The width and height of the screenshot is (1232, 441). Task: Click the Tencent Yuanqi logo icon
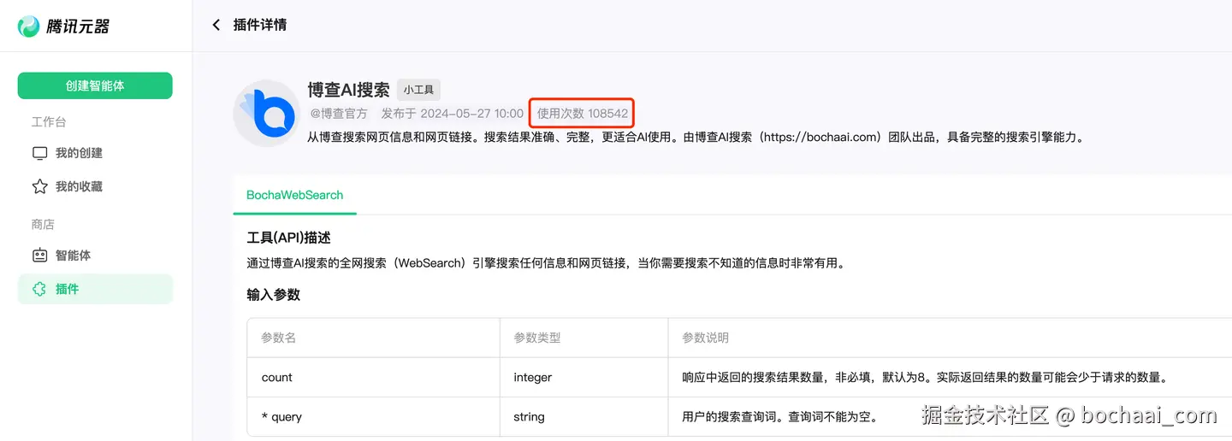point(28,26)
